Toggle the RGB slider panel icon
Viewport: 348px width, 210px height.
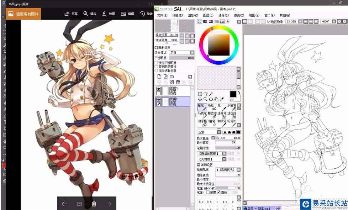pos(205,21)
